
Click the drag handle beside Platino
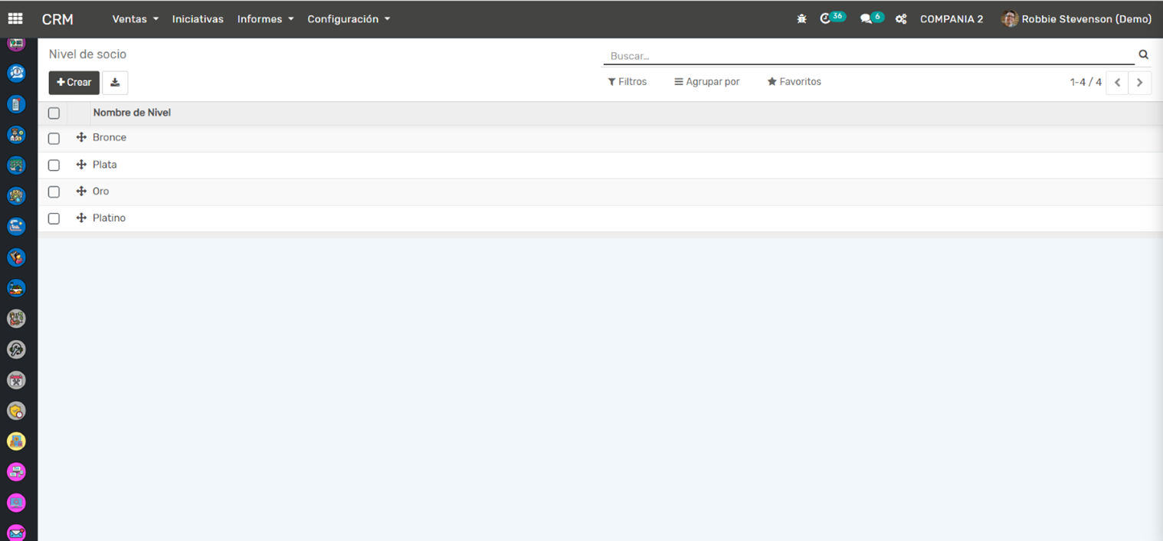[81, 218]
